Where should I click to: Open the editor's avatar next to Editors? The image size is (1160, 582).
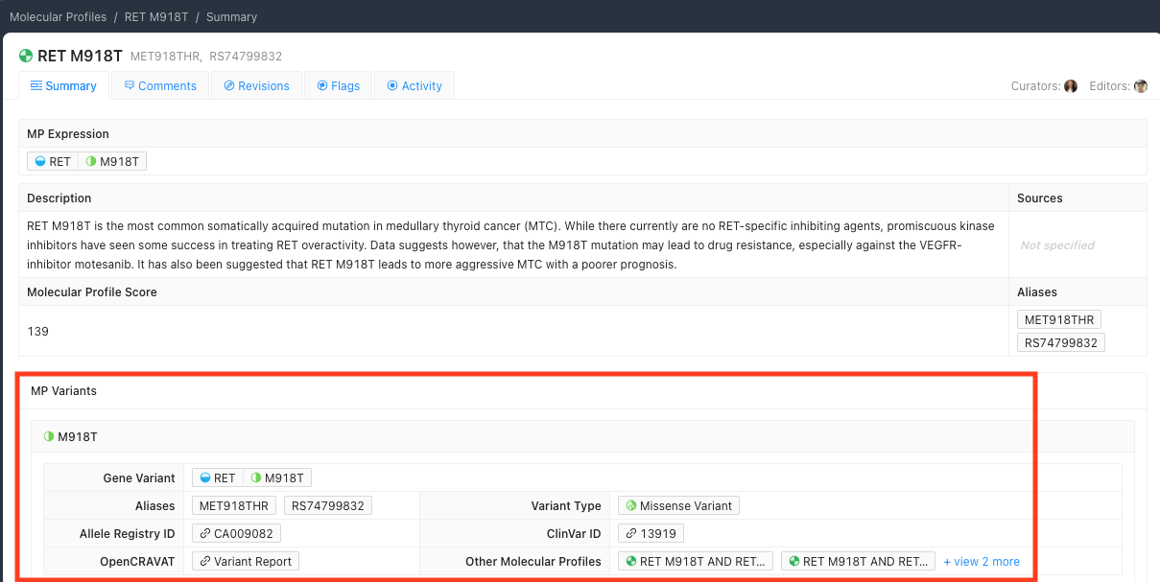point(1141,86)
